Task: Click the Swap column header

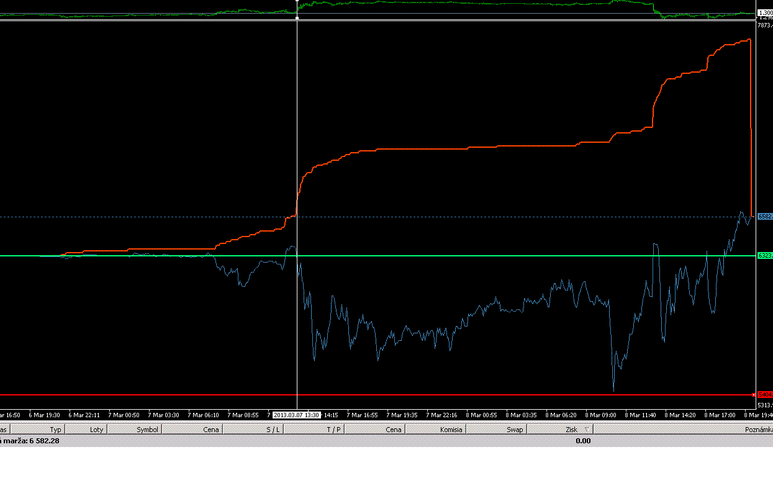Action: click(497, 429)
